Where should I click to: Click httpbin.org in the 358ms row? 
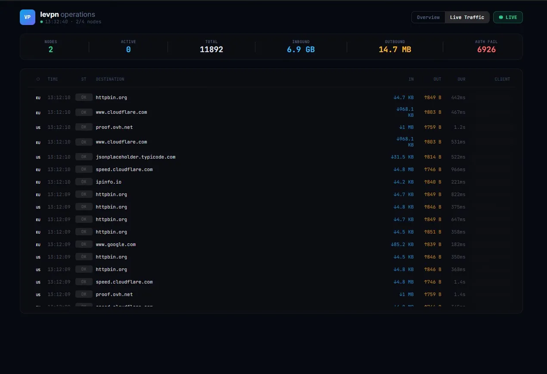pos(112,232)
